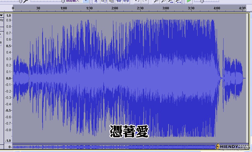Click the 1:00 mark on timeline ruler
The width and height of the screenshot is (252, 152).
[63, 8]
